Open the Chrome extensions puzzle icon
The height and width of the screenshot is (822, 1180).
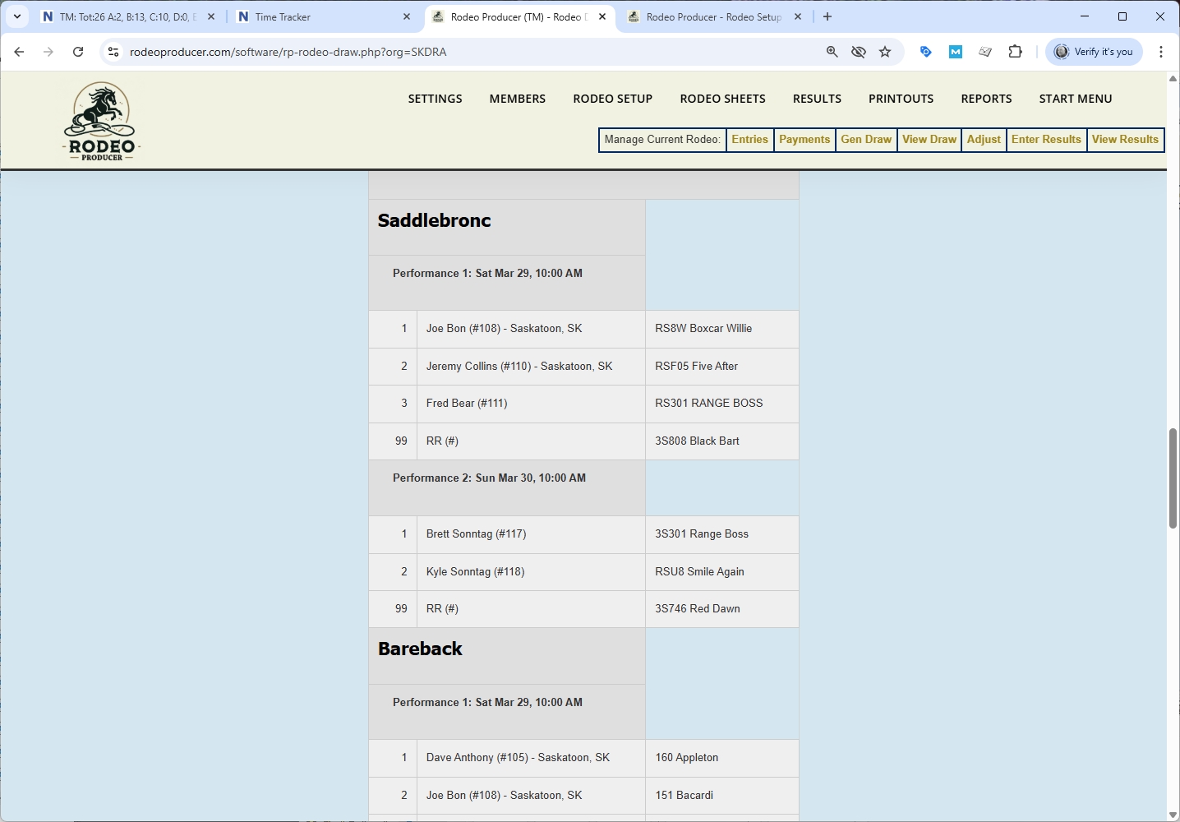(1016, 51)
